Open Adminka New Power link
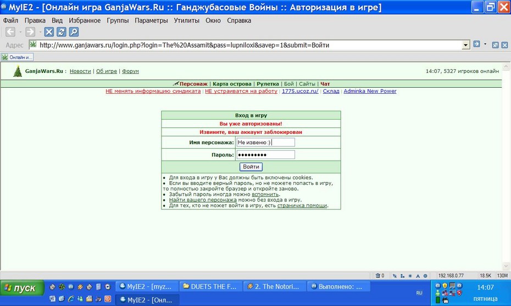This screenshot has height=306, width=511. 370,91
